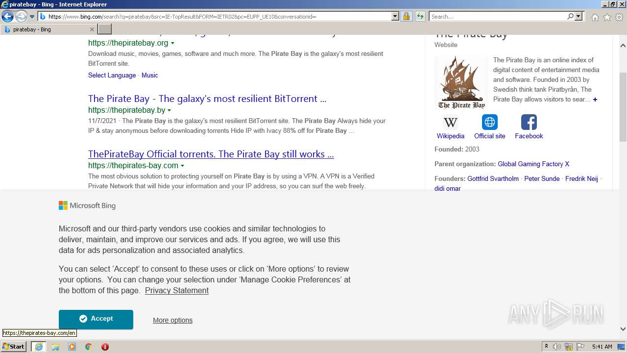
Task: Open the Tools gear icon
Action: point(619,17)
